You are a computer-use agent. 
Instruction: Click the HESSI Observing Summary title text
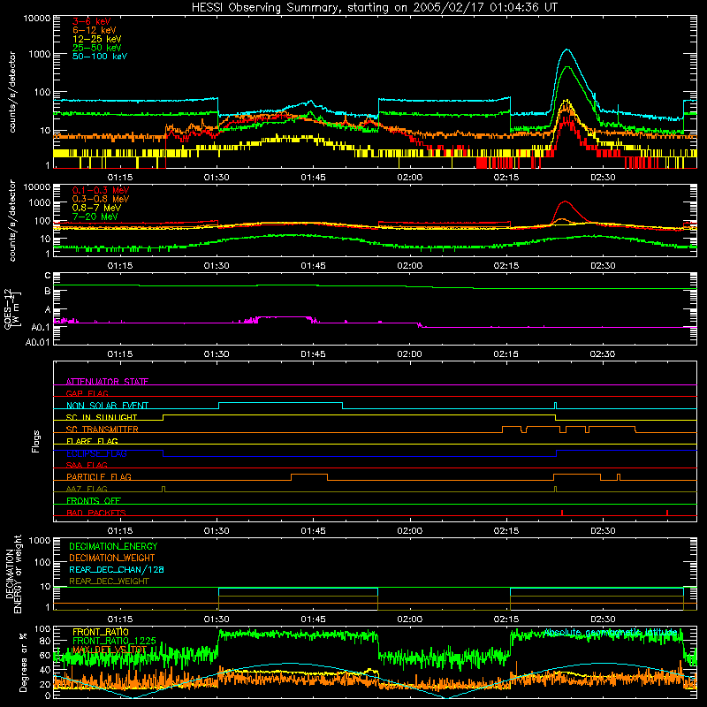[x=374, y=7]
